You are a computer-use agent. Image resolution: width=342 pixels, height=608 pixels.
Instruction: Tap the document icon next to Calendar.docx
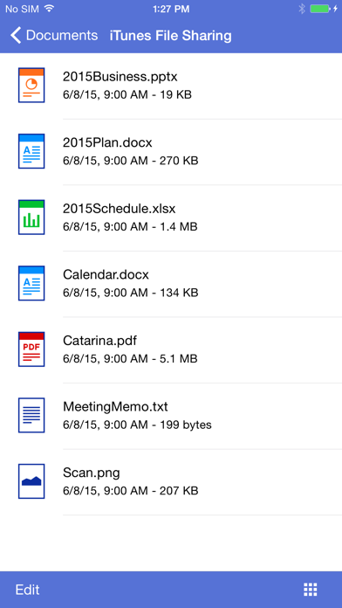coord(31,283)
